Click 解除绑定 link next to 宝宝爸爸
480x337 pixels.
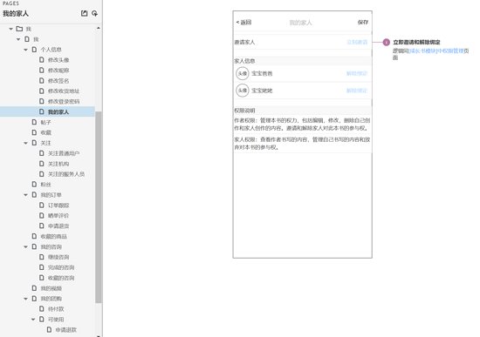[357, 73]
